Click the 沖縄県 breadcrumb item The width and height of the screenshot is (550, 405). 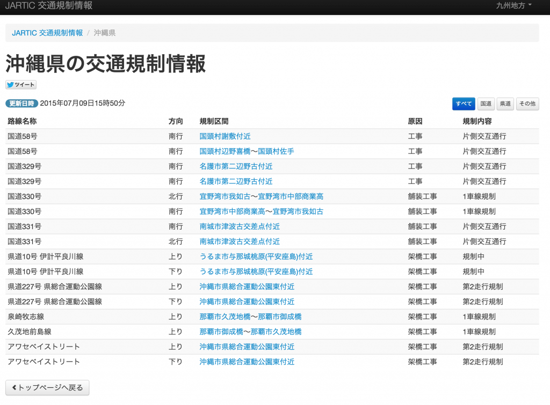click(105, 33)
